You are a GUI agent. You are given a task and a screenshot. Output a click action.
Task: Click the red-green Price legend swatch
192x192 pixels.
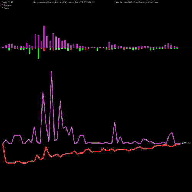[2, 8]
